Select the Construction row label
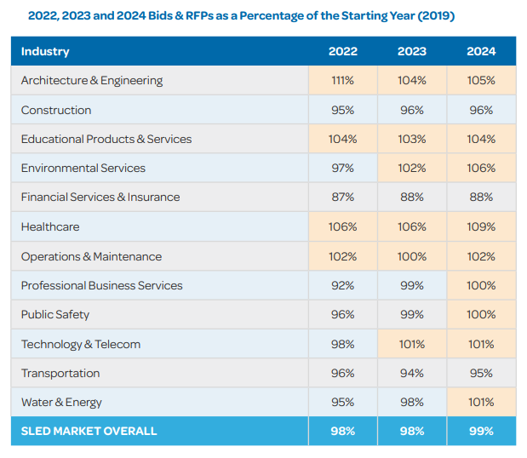 coord(56,110)
